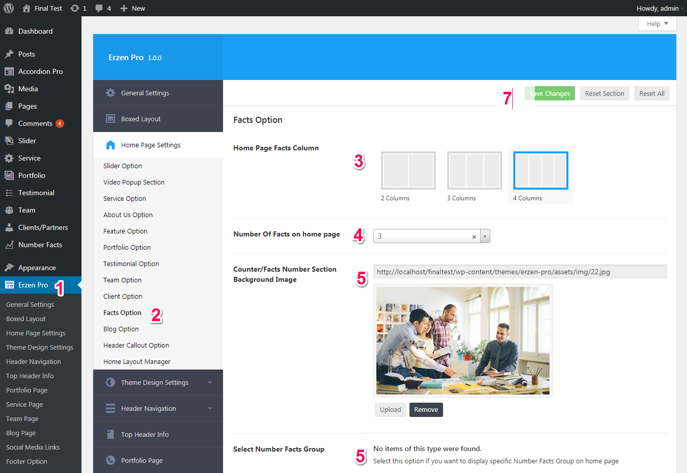
Task: Click the Posts pin icon
Action: point(9,54)
